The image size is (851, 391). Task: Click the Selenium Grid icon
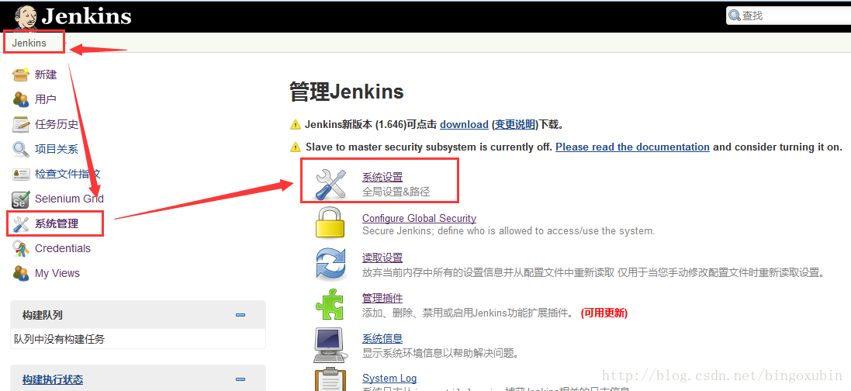point(21,199)
